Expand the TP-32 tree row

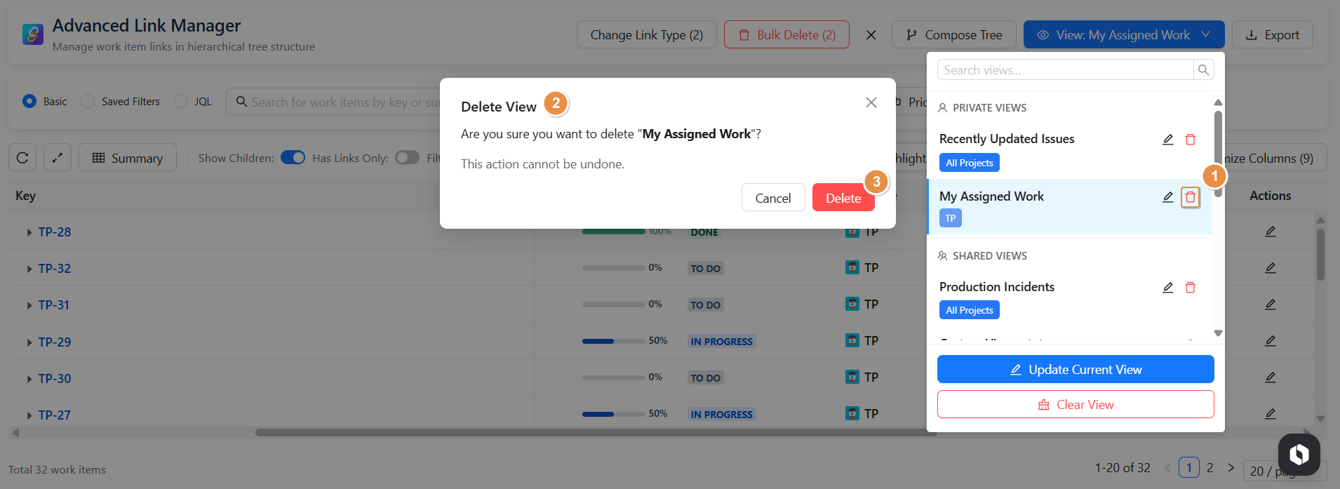click(29, 269)
